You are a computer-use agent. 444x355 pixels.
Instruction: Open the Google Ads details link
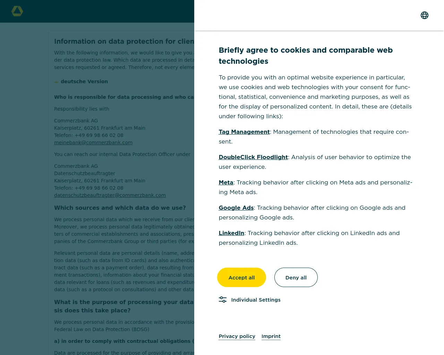tap(236, 208)
